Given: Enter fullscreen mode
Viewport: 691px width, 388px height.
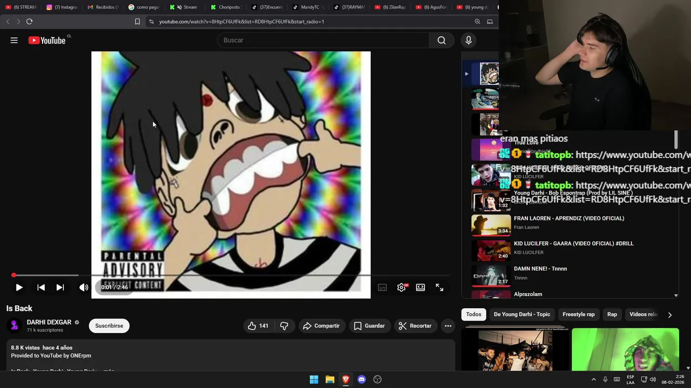Looking at the screenshot, I should [x=439, y=287].
